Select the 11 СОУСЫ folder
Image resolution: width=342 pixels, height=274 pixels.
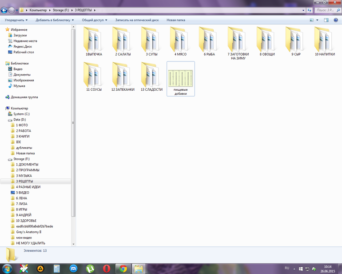click(94, 77)
